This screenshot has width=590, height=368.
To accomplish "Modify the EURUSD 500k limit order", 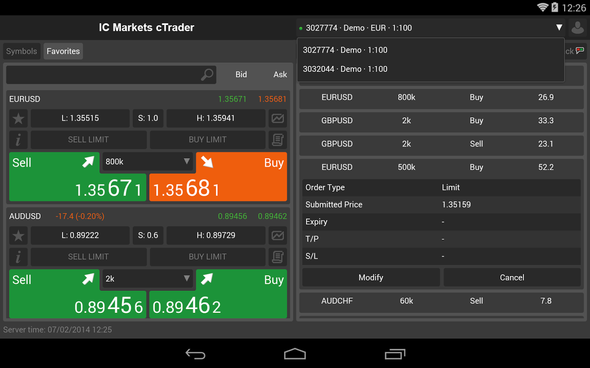I will tap(371, 278).
